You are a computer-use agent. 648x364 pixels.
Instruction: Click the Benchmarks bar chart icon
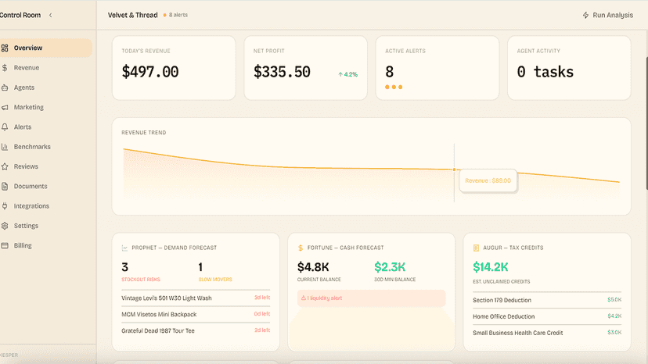pyautogui.click(x=5, y=147)
